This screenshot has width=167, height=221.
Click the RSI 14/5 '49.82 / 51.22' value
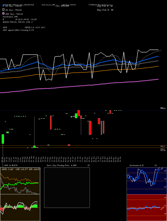(30, 19)
